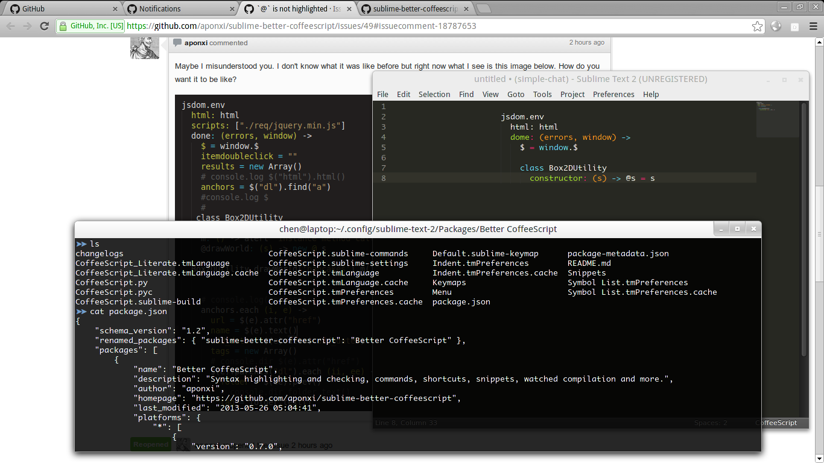Open the aponxi commenter profile link
This screenshot has width=824, height=463.
click(x=196, y=43)
